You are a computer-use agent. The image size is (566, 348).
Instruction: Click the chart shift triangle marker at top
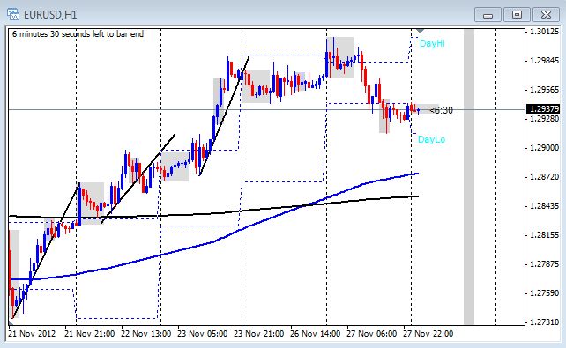tap(421, 32)
